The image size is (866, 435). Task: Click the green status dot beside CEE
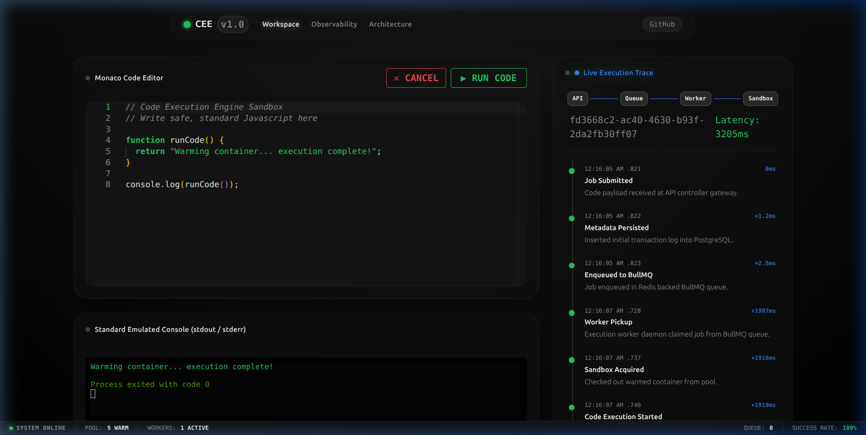(x=187, y=24)
